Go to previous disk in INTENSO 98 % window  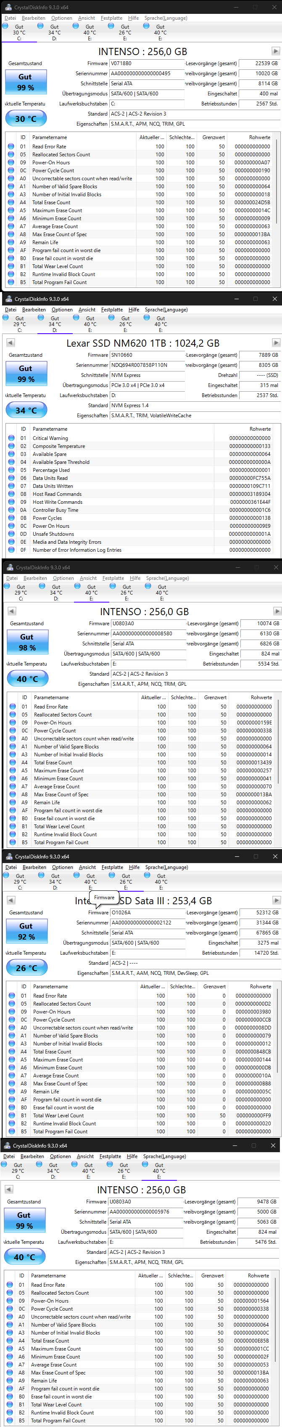click(x=12, y=611)
